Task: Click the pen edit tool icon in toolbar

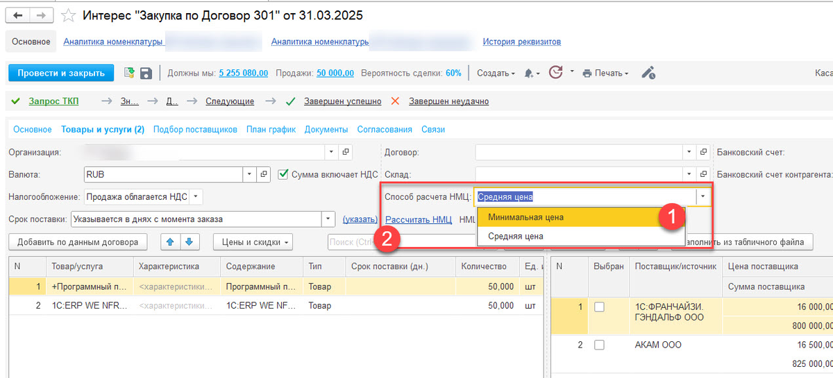Action: click(648, 72)
